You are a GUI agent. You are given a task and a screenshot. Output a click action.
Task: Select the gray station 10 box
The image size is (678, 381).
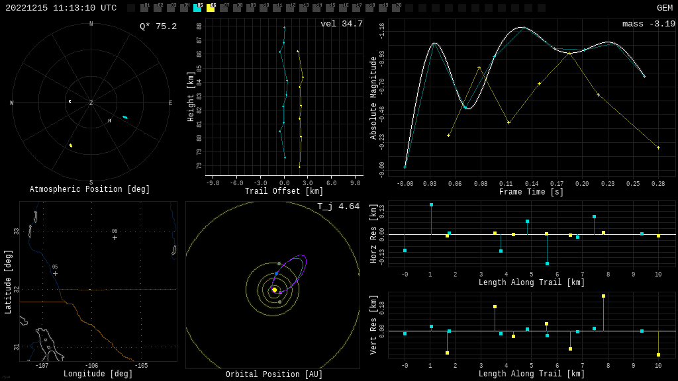[x=264, y=8]
